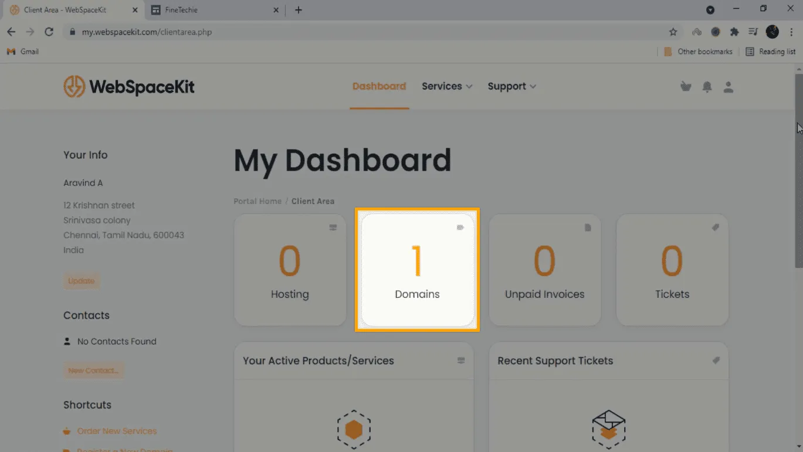This screenshot has width=803, height=452.
Task: Open the Other bookmarks folder
Action: pyautogui.click(x=698, y=52)
